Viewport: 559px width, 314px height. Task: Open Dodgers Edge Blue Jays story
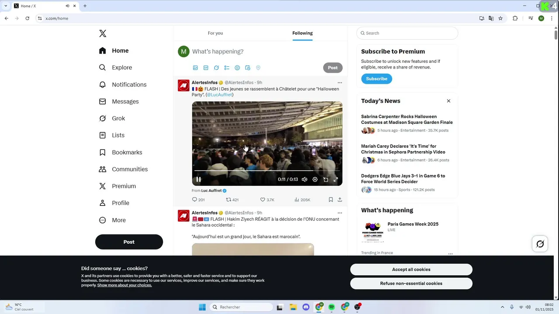[403, 179]
